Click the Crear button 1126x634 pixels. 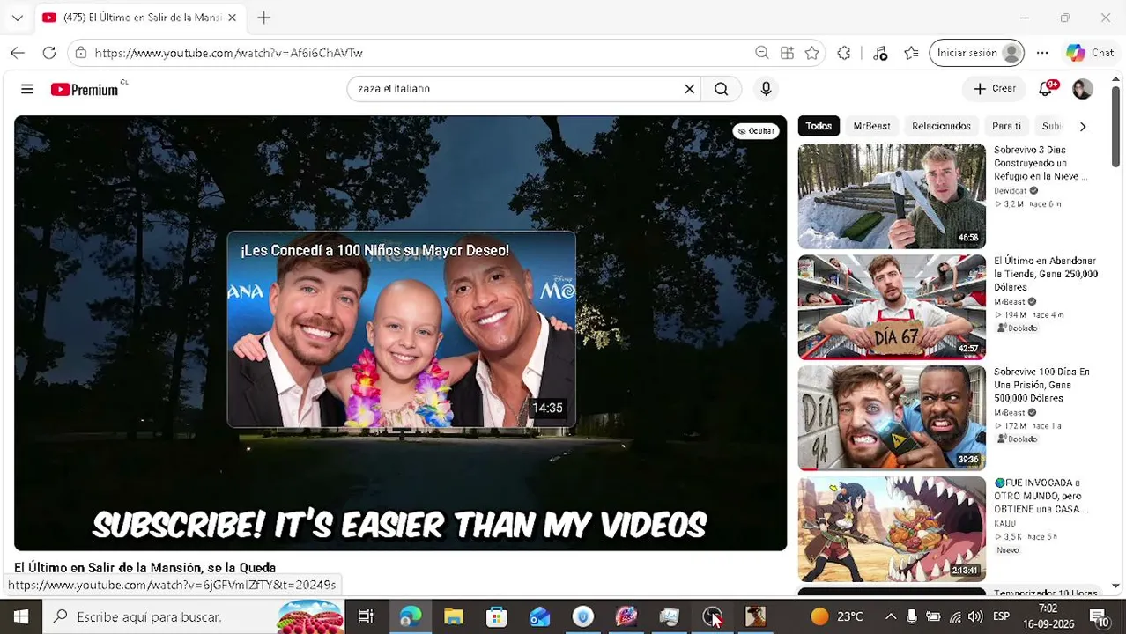[995, 89]
